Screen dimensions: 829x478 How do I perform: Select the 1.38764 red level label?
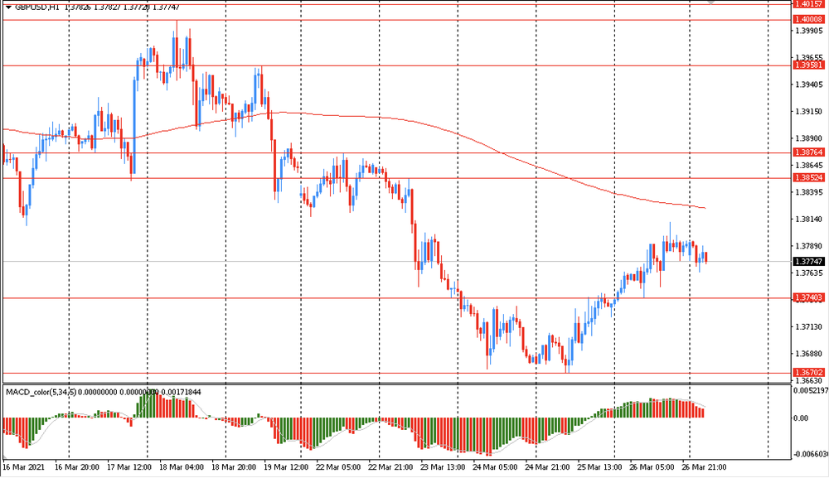[808, 152]
